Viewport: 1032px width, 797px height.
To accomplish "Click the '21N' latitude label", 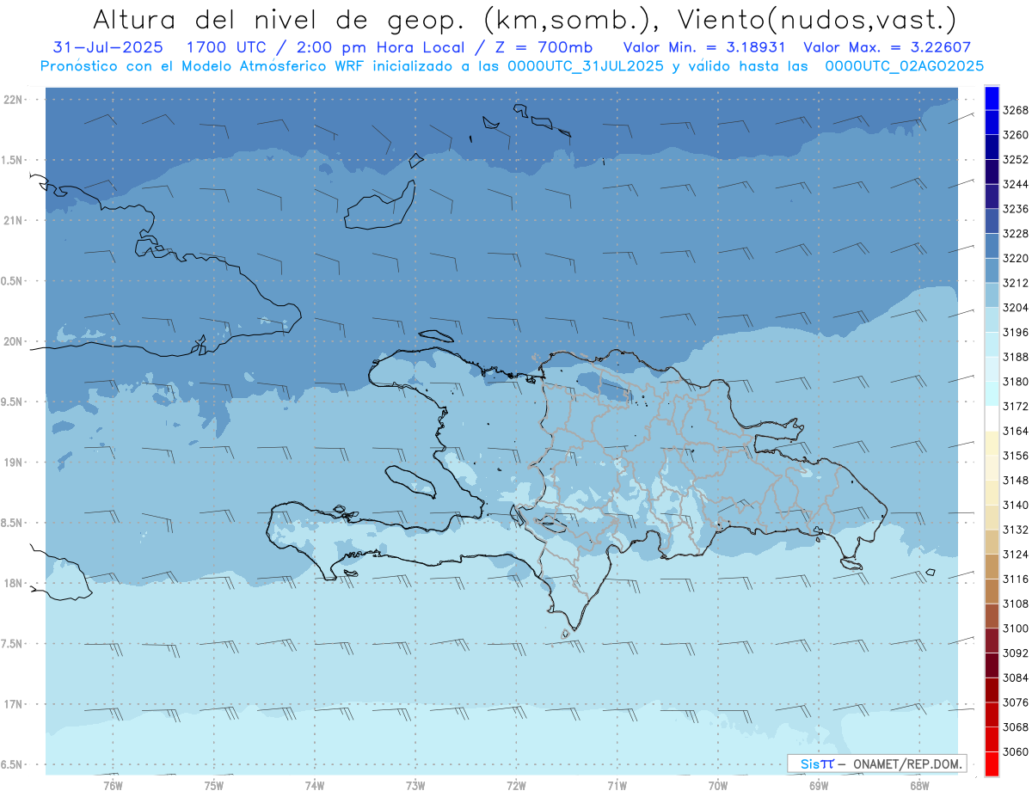I will (15, 220).
